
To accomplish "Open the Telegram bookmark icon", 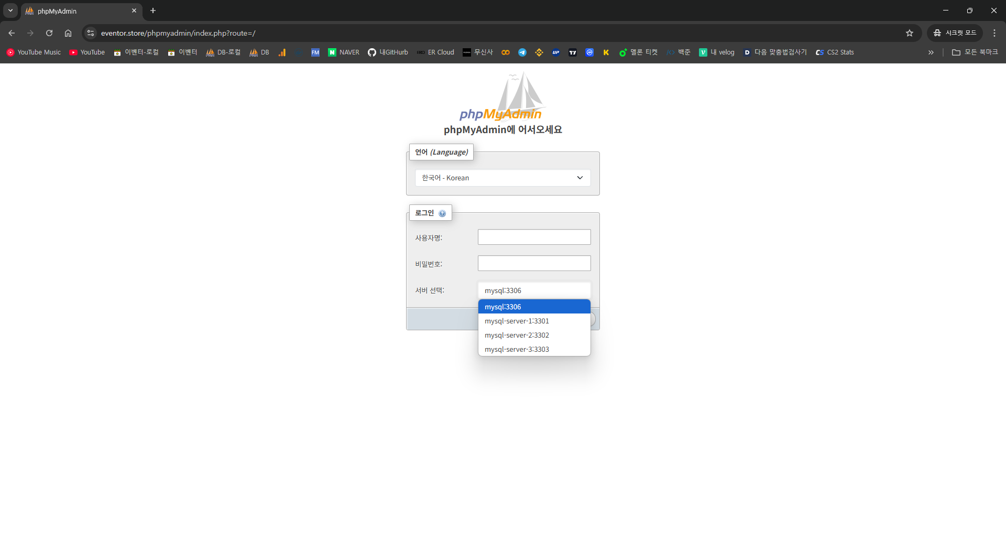I will coord(522,52).
